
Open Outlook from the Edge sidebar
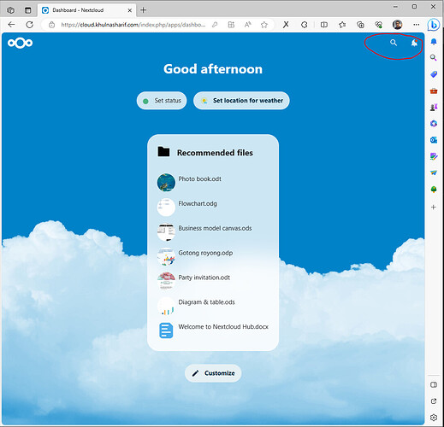(x=434, y=140)
